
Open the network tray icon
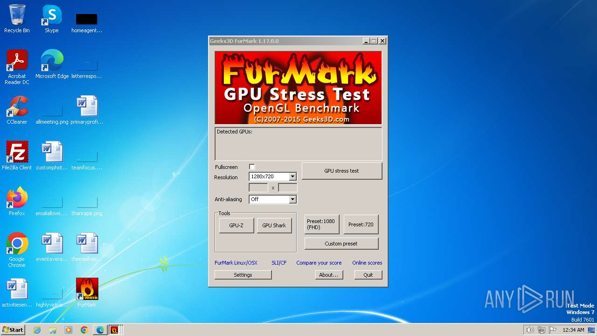(541, 330)
